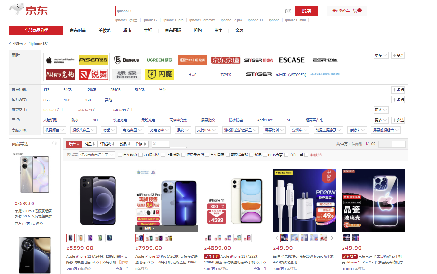The image size is (437, 274).
Task: Select Apple Authorized Reseller brand logo
Action: [x=60, y=60]
